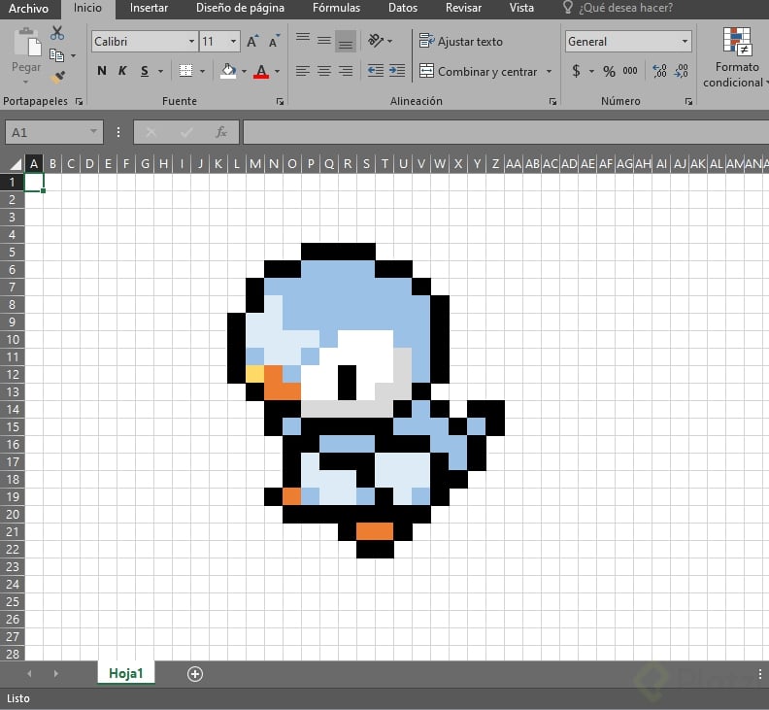Apply the fill color bucket
The image size is (769, 710).
(x=228, y=71)
